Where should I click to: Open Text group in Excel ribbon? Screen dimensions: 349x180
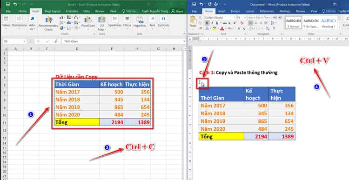[x=152, y=22]
